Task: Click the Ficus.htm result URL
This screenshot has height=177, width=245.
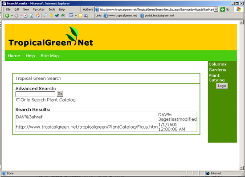Action: click(x=86, y=127)
